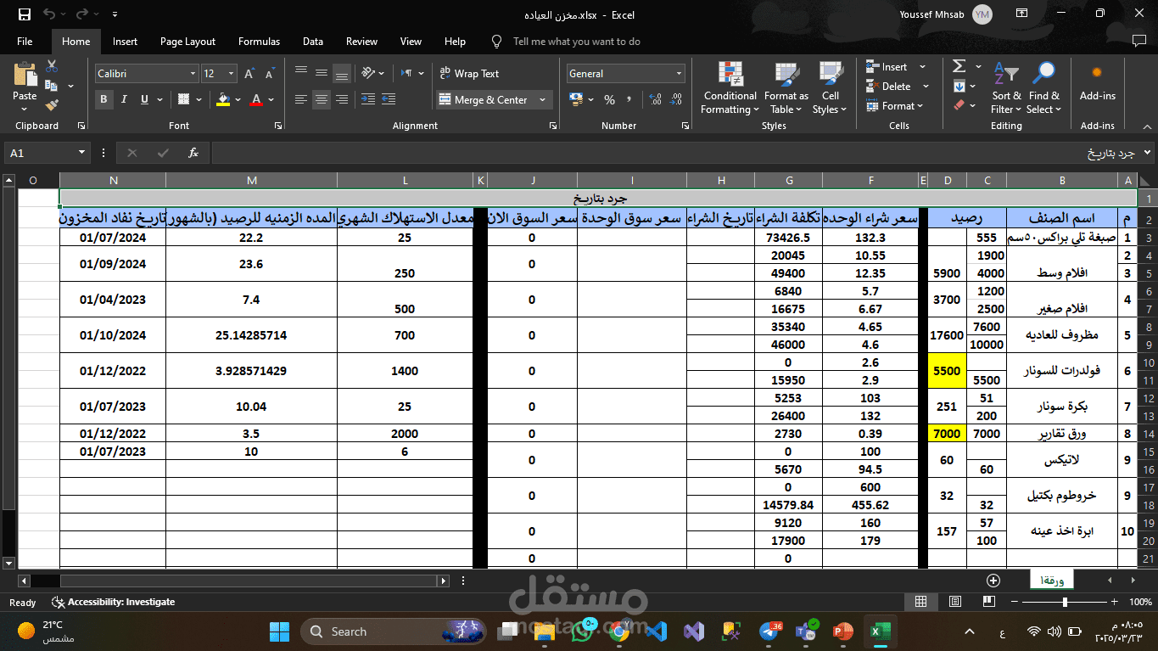1158x651 pixels.
Task: Click the Undo arrow icon
Action: pyautogui.click(x=49, y=14)
